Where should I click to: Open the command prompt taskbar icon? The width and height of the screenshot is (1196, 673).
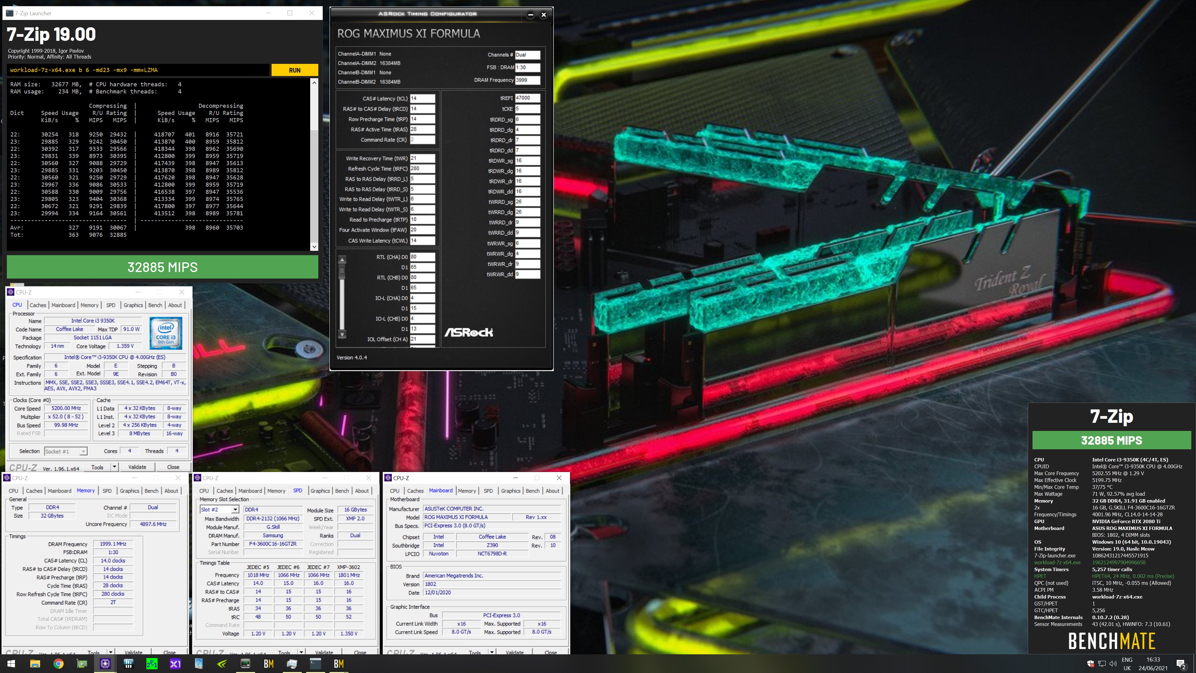point(315,664)
